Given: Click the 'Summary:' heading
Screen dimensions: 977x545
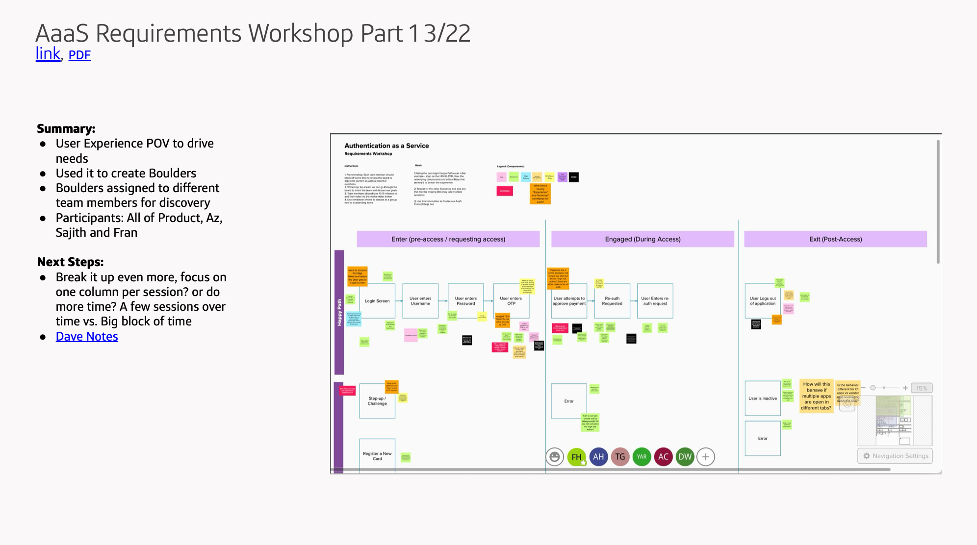Looking at the screenshot, I should pyautogui.click(x=66, y=128).
